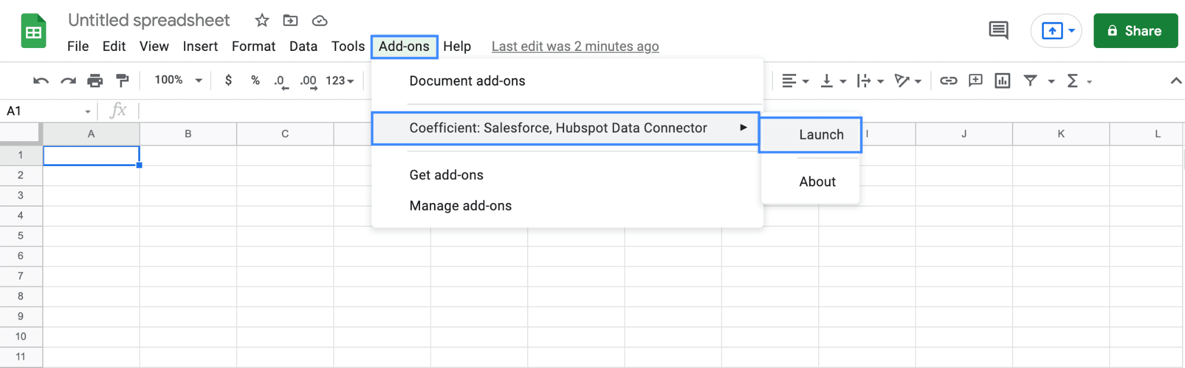The image size is (1185, 368).
Task: Rename the Untitled spreadsheet title
Action: tap(149, 20)
